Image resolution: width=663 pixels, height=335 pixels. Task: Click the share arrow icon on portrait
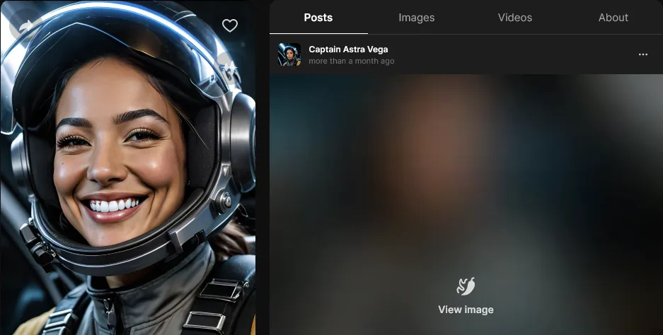26,26
